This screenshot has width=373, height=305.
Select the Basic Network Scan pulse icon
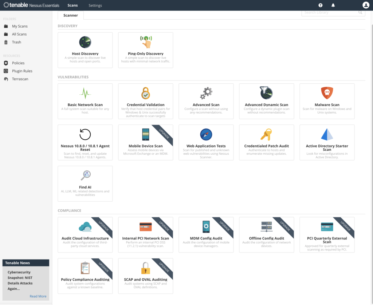pyautogui.click(x=85, y=93)
